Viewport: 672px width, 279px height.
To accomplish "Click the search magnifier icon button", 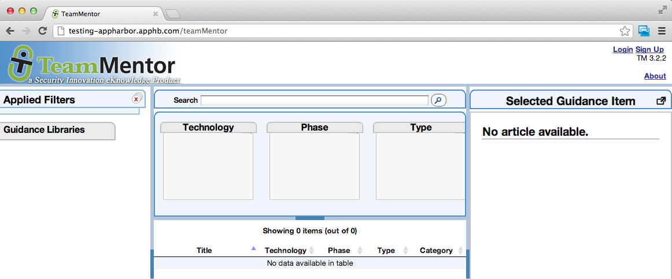I will [x=439, y=101].
